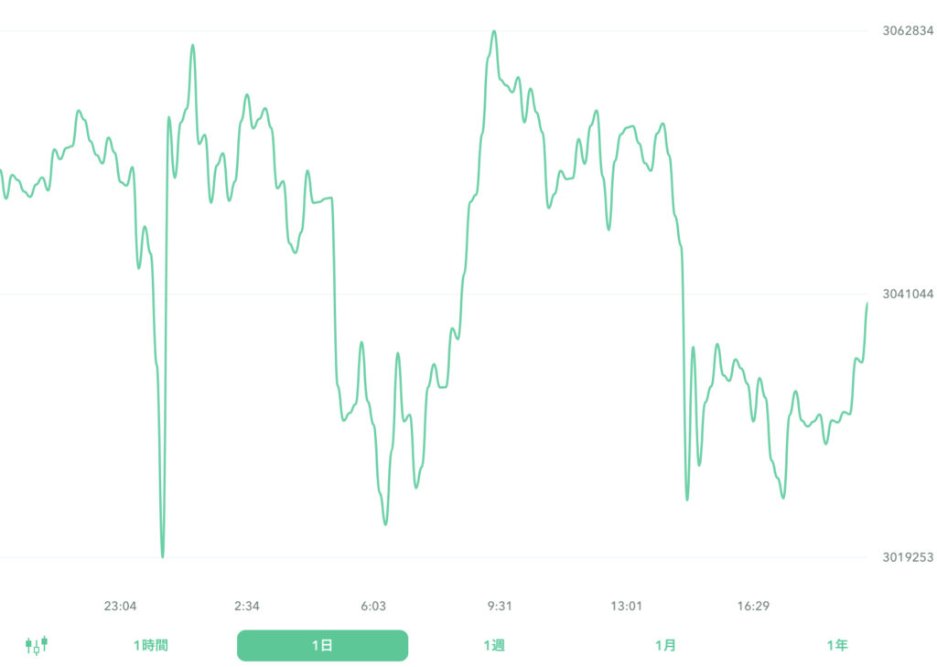This screenshot has width=937, height=667.
Task: Select the highlighted 1日 range button
Action: click(x=322, y=645)
